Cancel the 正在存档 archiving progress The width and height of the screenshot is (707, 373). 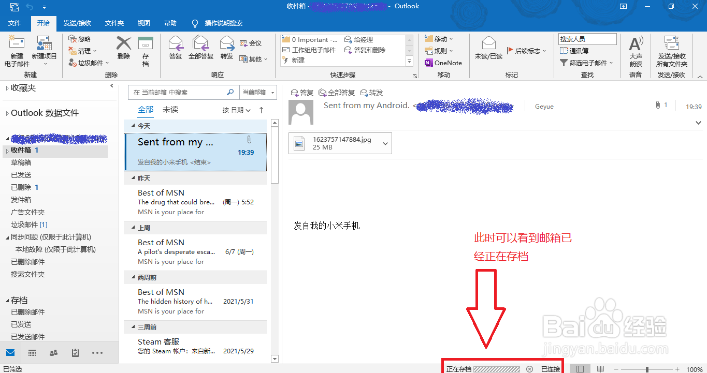click(x=529, y=369)
